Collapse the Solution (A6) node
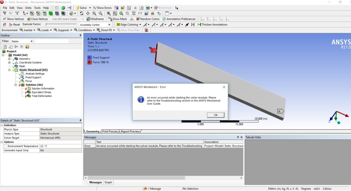The width and height of the screenshot is (351, 191). coord(15,85)
